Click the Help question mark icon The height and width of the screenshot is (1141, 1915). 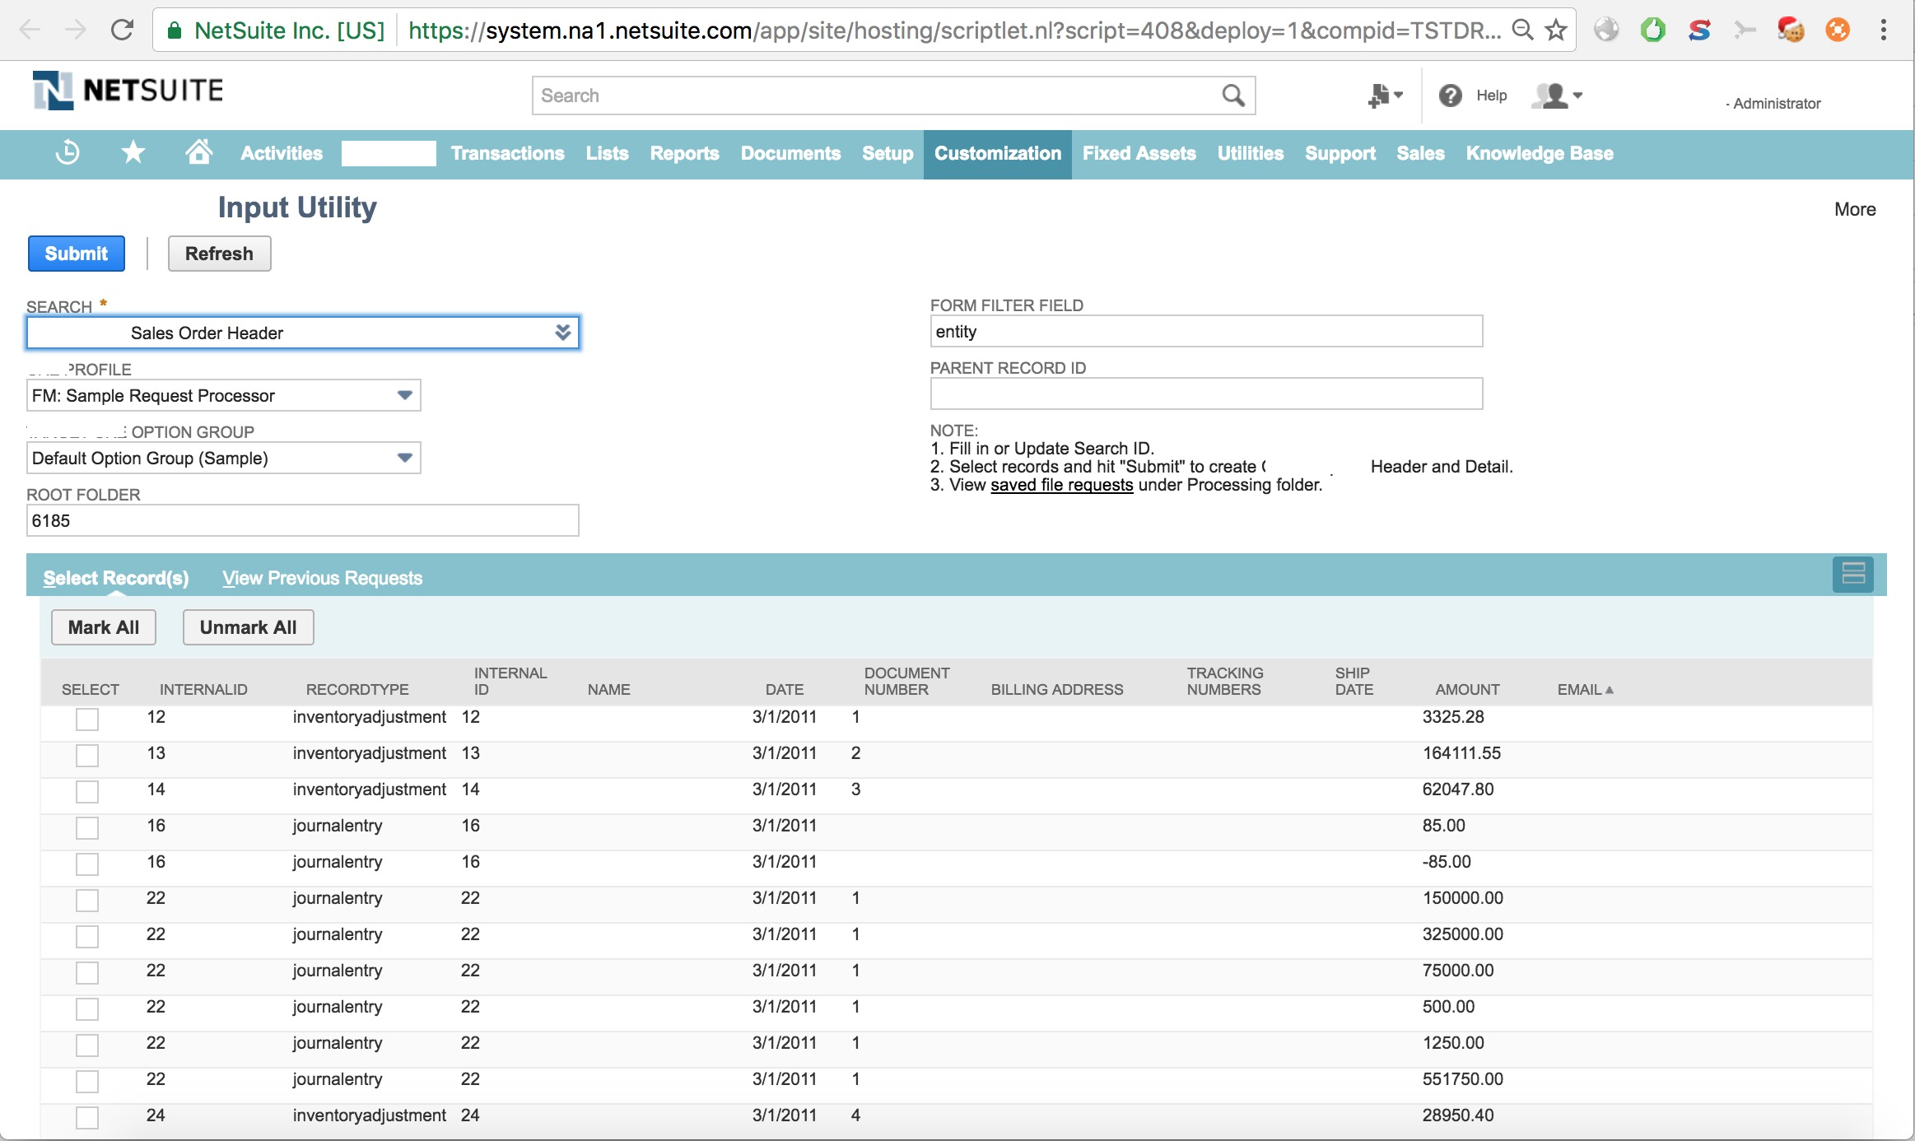pos(1451,95)
